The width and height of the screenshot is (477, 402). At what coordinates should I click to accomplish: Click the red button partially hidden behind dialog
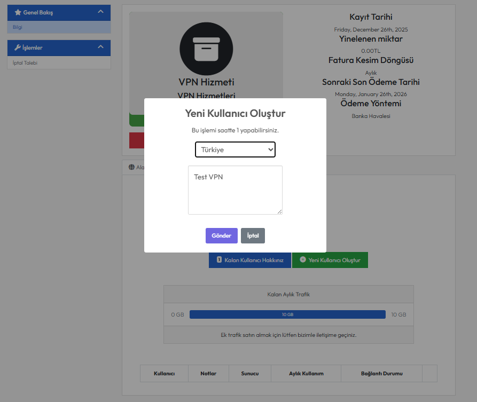pyautogui.click(x=136, y=140)
